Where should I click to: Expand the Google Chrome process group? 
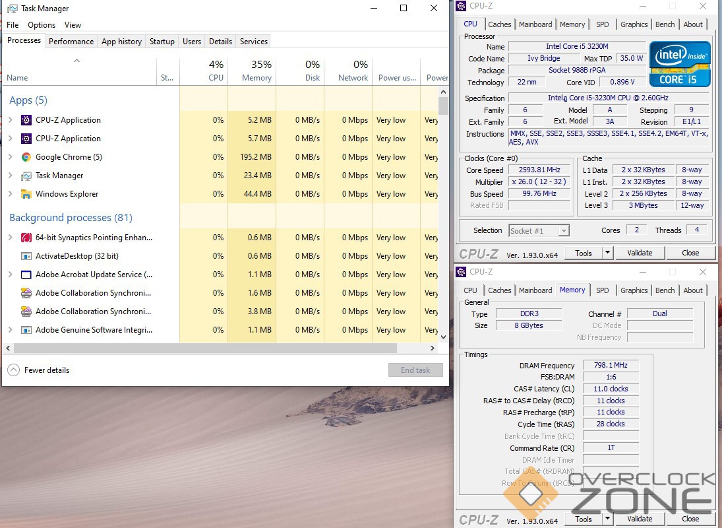tap(10, 157)
